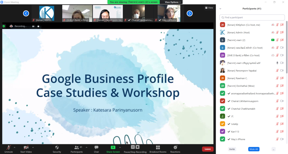Select [Kenan] Admin video thumbnail
Viewport: 288px width, 154px height.
46,13
